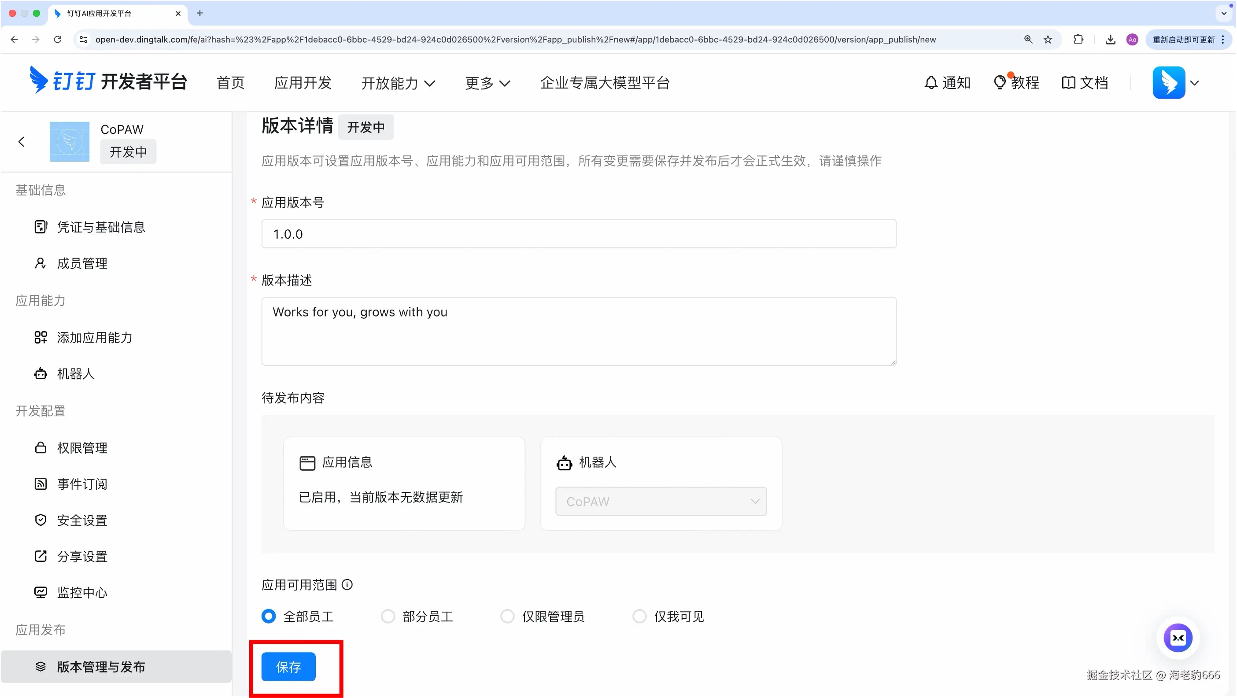Click the blue DingTalk account avatar
The width and height of the screenshot is (1237, 698).
click(x=1169, y=82)
